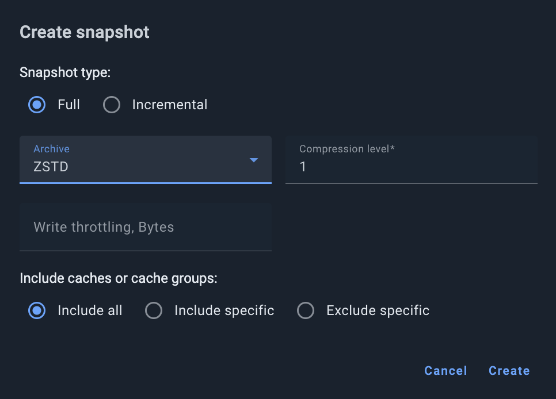Click the Incremental label text
The width and height of the screenshot is (556, 399).
coord(170,105)
